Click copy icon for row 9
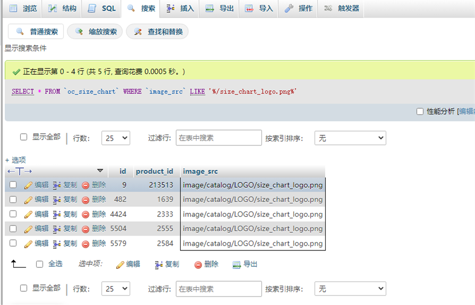The image size is (475, 305). (x=57, y=185)
